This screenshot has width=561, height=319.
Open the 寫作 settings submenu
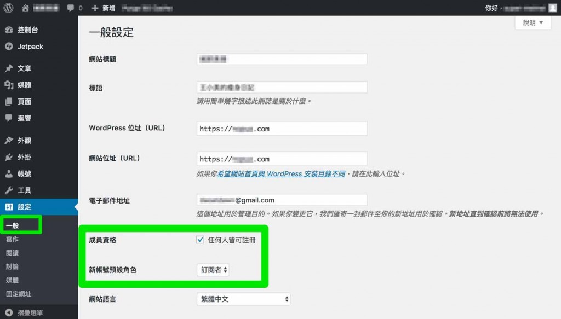click(12, 239)
